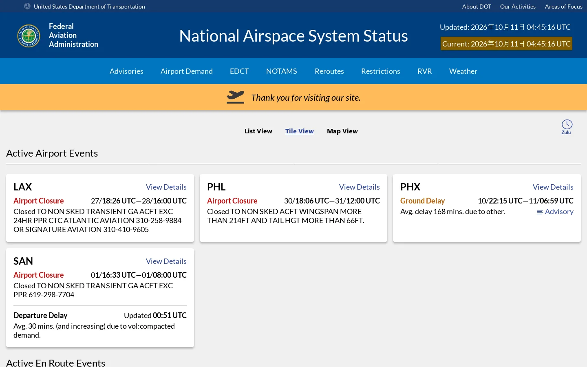Click PHX Ground Delay label
This screenshot has width=587, height=367.
422,201
